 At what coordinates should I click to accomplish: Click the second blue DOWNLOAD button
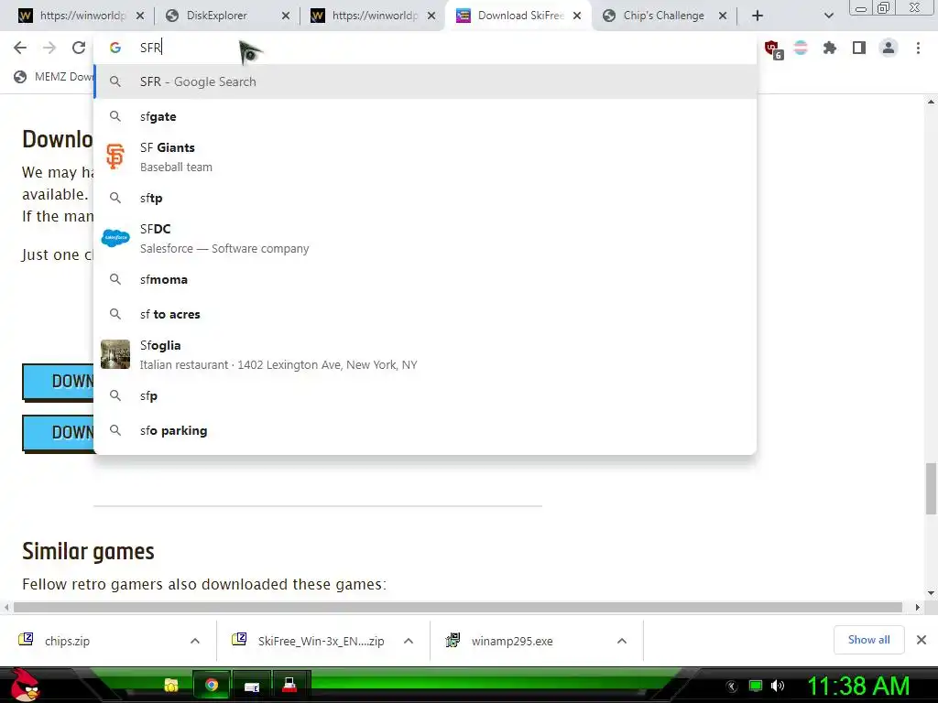point(58,432)
